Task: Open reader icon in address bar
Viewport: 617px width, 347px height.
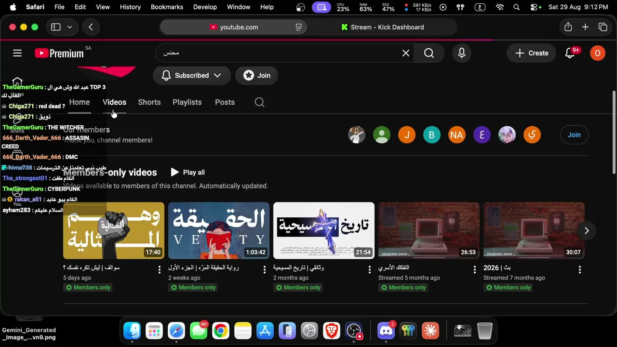Action: pyautogui.click(x=299, y=27)
